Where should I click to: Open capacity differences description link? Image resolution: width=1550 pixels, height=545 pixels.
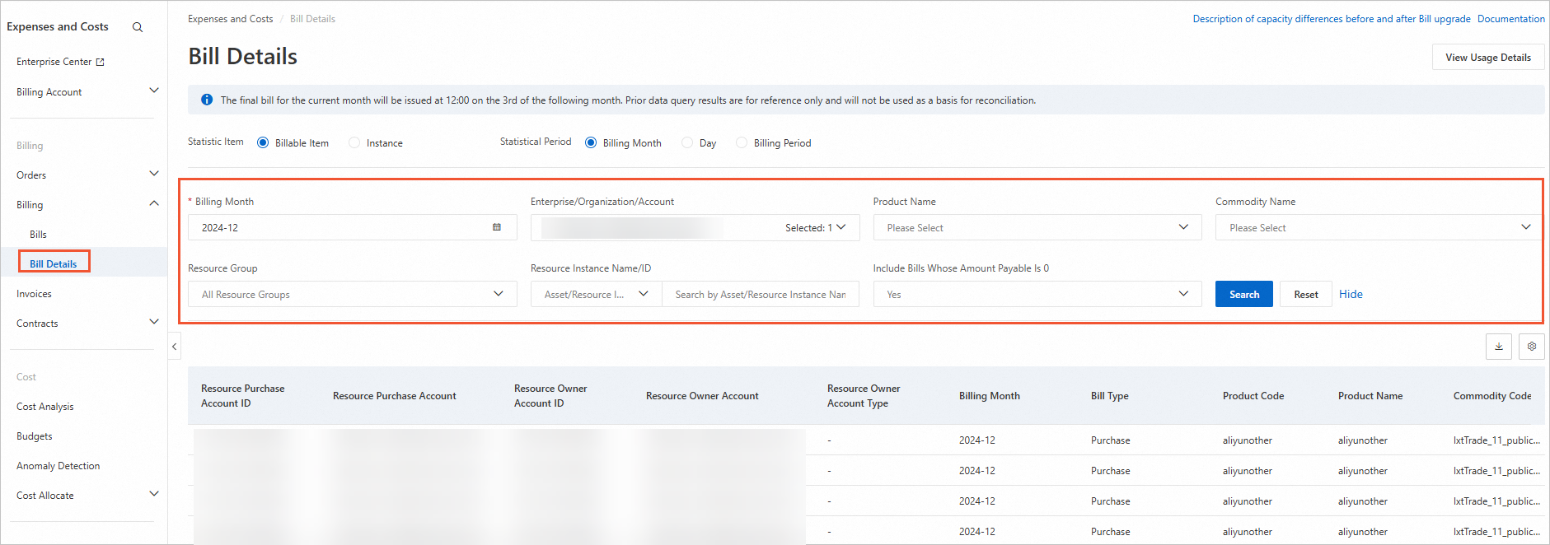point(1332,19)
